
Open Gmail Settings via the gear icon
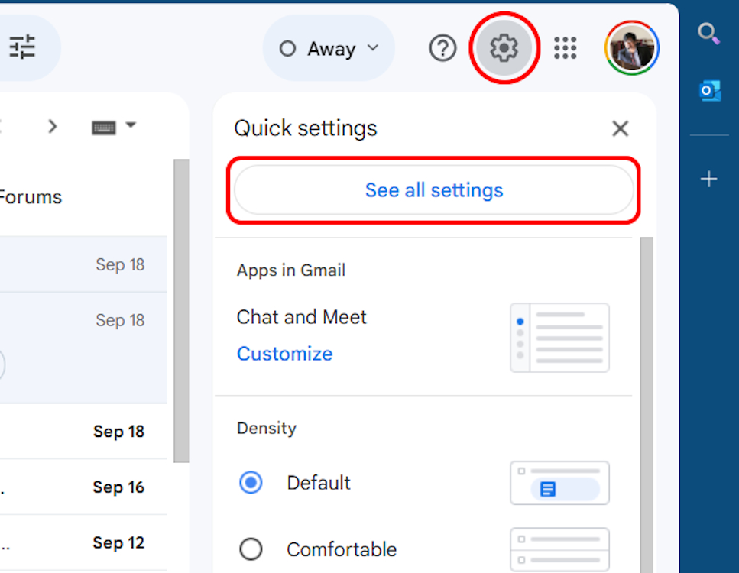(x=504, y=47)
